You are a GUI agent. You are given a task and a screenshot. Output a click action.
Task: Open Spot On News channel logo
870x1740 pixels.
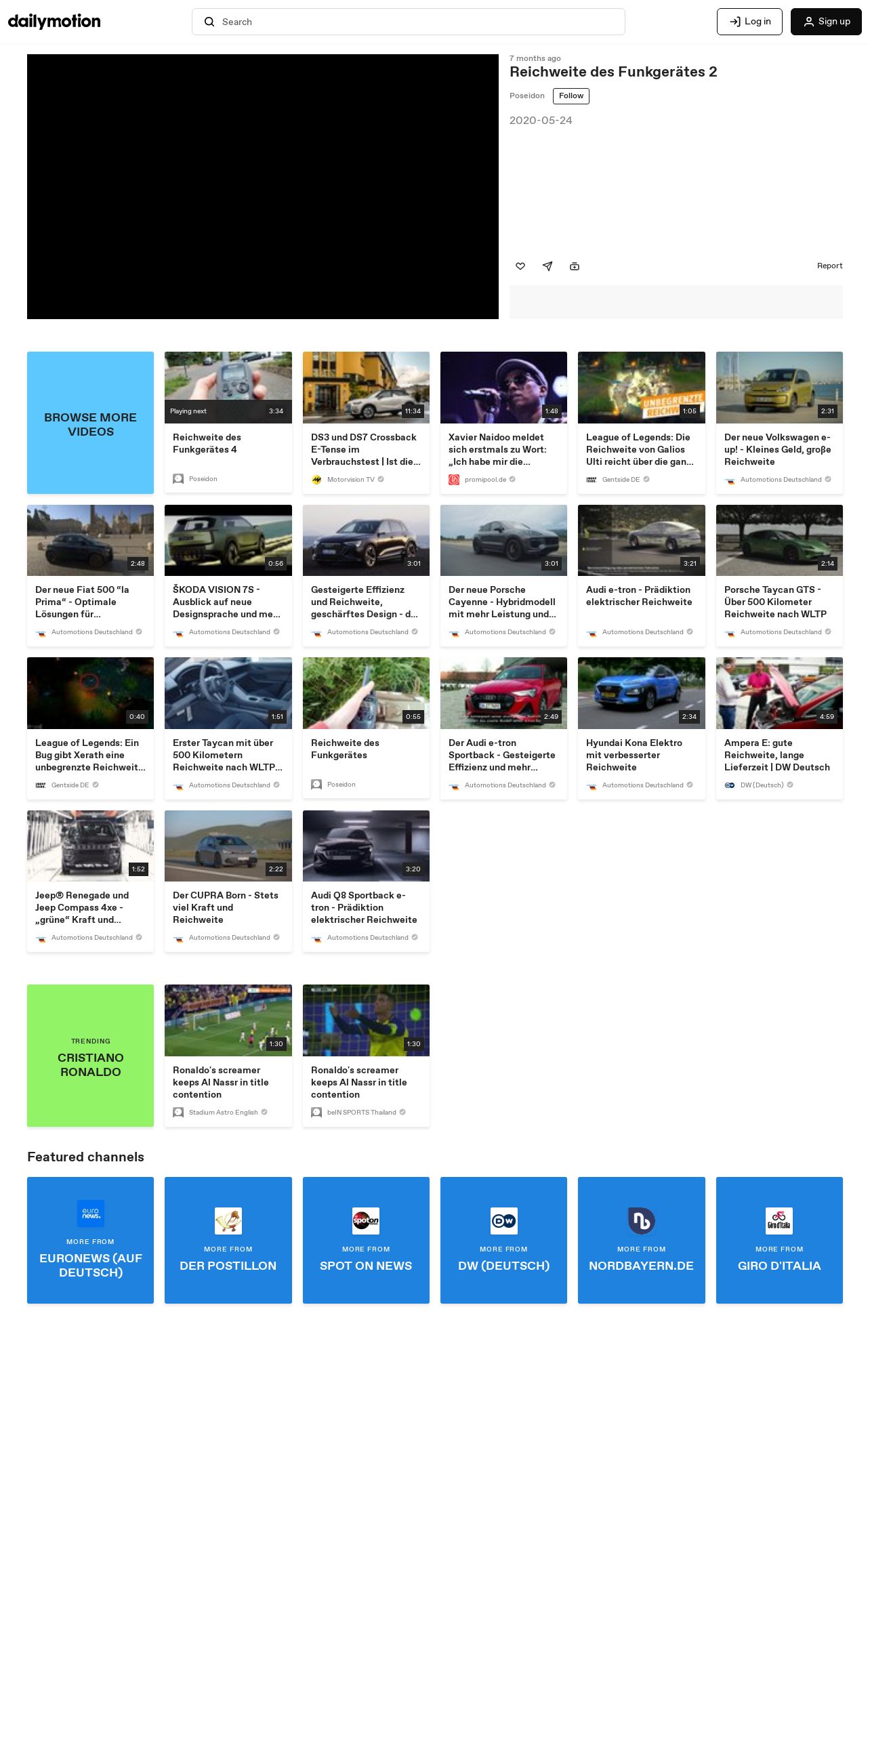pyautogui.click(x=366, y=1221)
